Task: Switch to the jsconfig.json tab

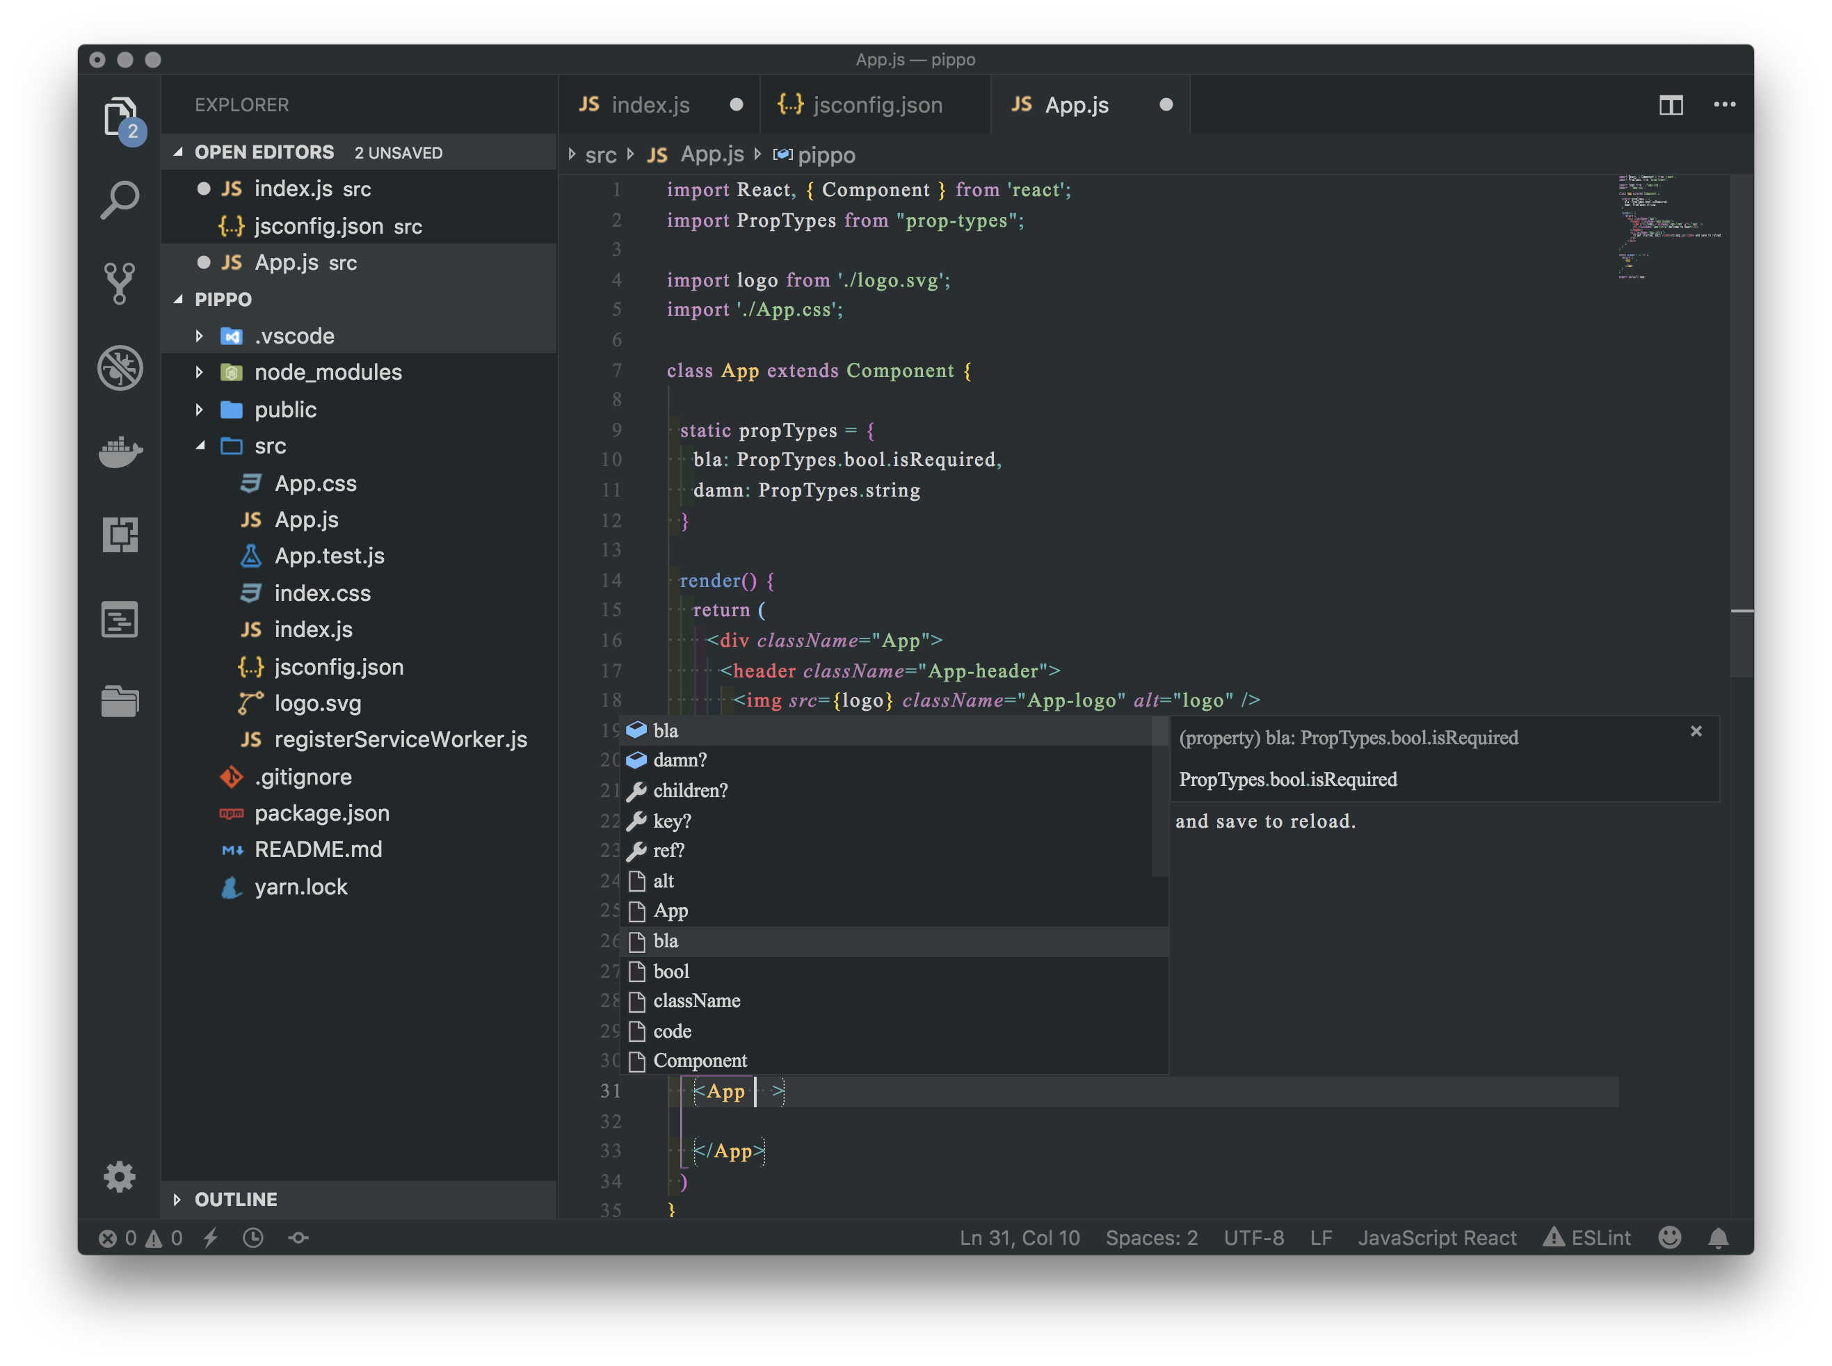Action: pyautogui.click(x=876, y=105)
